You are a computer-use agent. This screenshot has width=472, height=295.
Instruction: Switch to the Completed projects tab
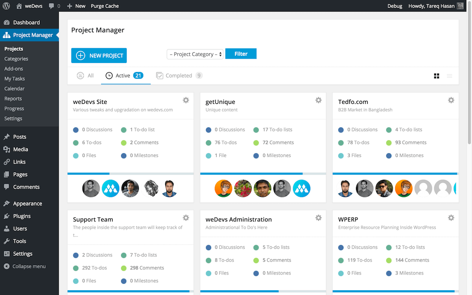(179, 75)
